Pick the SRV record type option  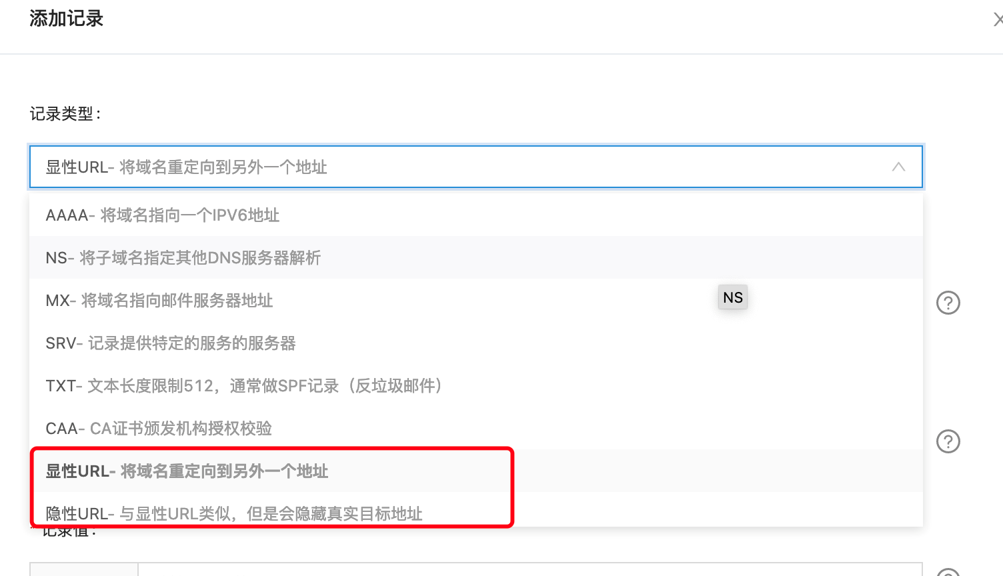point(171,343)
